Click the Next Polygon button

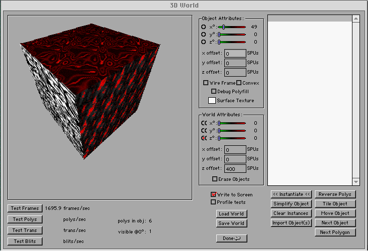pyautogui.click(x=335, y=232)
